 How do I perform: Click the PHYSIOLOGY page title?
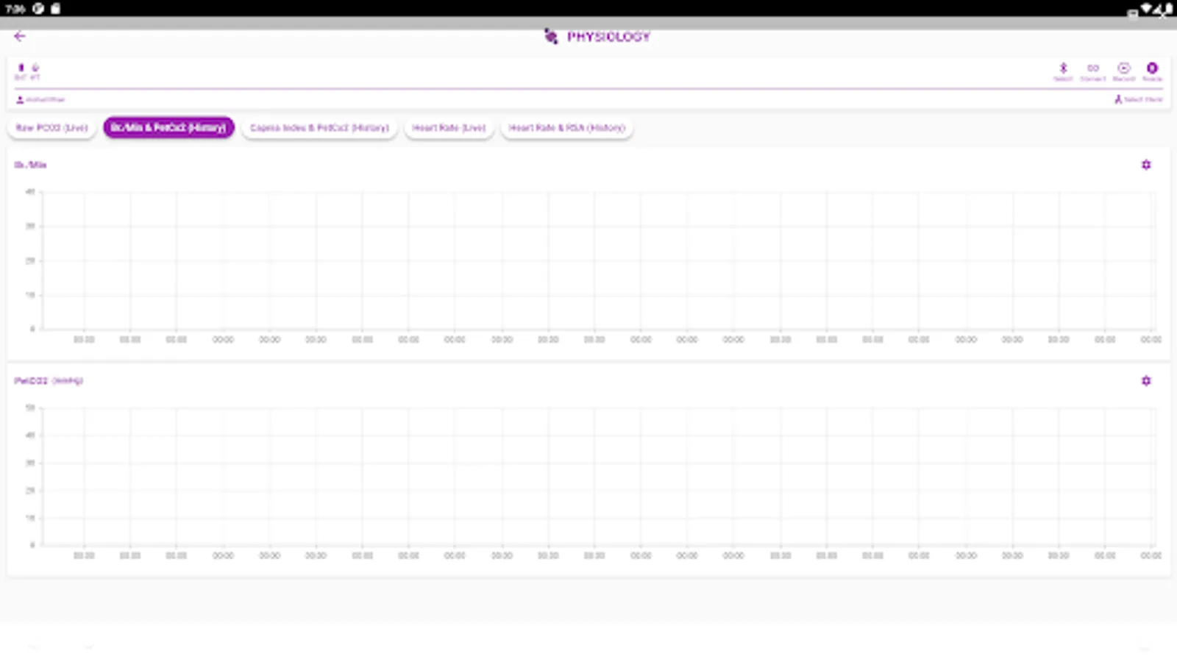(x=608, y=37)
